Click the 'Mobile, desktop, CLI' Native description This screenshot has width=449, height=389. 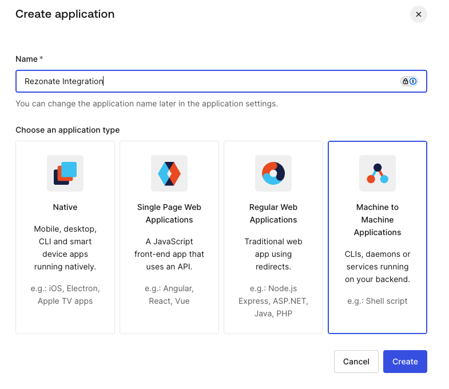[x=65, y=248]
